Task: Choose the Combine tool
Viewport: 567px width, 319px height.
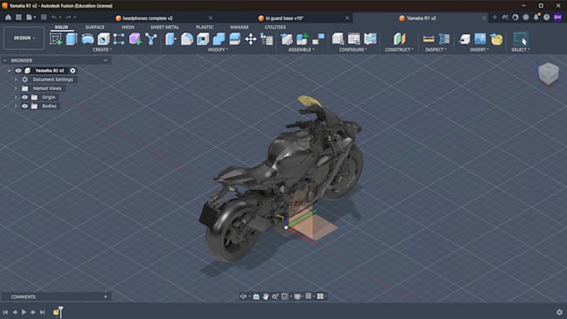Action: coord(218,39)
